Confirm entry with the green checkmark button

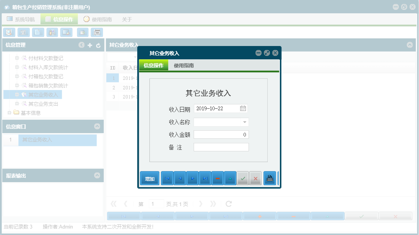tap(243, 178)
